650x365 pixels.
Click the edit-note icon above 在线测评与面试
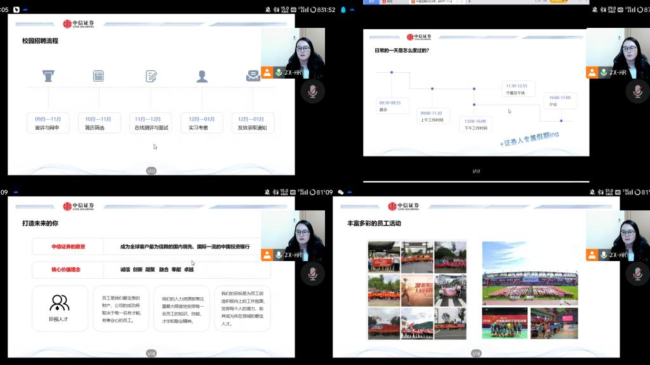[151, 76]
